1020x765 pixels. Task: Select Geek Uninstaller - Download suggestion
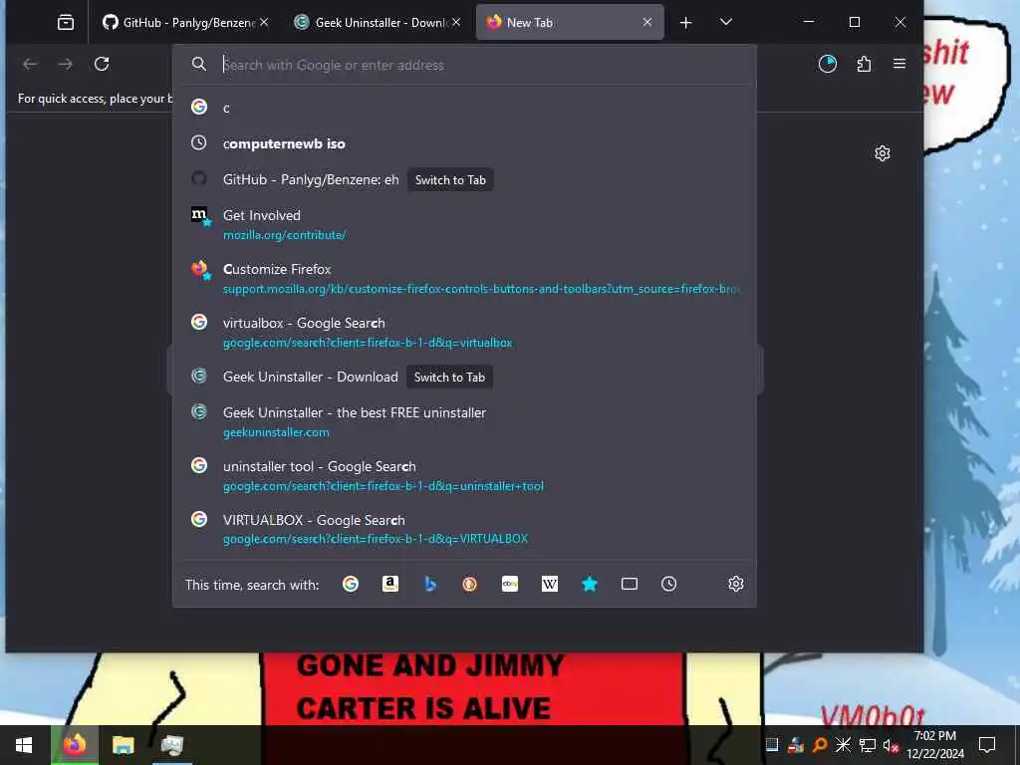tap(311, 377)
